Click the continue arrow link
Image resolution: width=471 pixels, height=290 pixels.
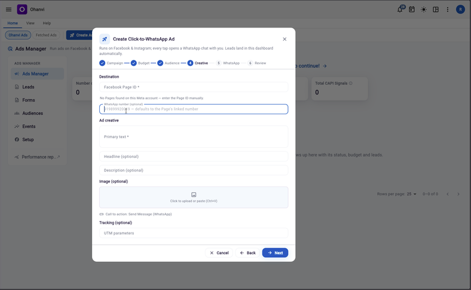pos(325,66)
